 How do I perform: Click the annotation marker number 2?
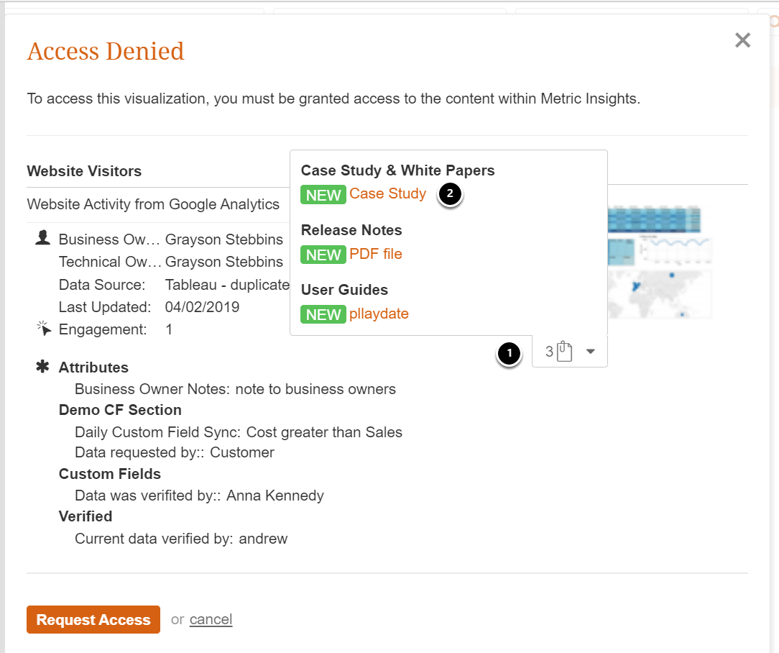pos(450,193)
